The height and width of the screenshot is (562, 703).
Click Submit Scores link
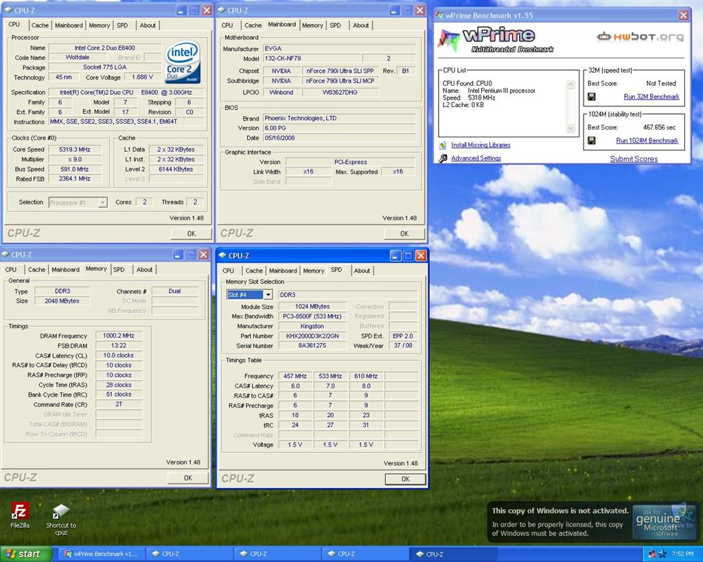634,159
